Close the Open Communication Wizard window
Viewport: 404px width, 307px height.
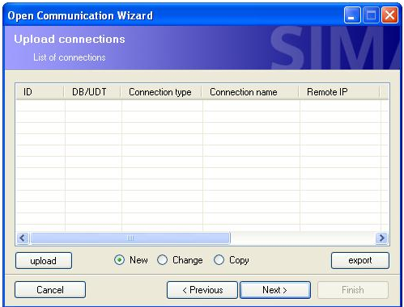(x=389, y=15)
